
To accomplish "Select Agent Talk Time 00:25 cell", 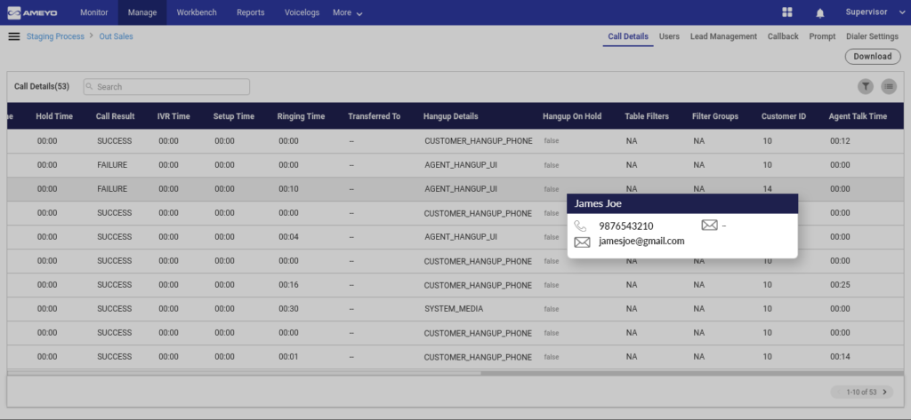I will (x=840, y=285).
